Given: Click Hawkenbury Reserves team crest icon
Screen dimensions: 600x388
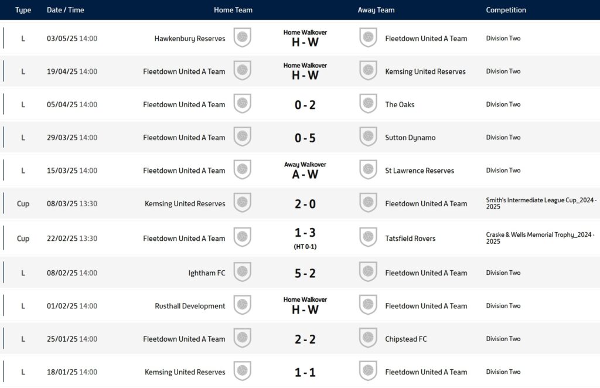Looking at the screenshot, I should pos(242,38).
